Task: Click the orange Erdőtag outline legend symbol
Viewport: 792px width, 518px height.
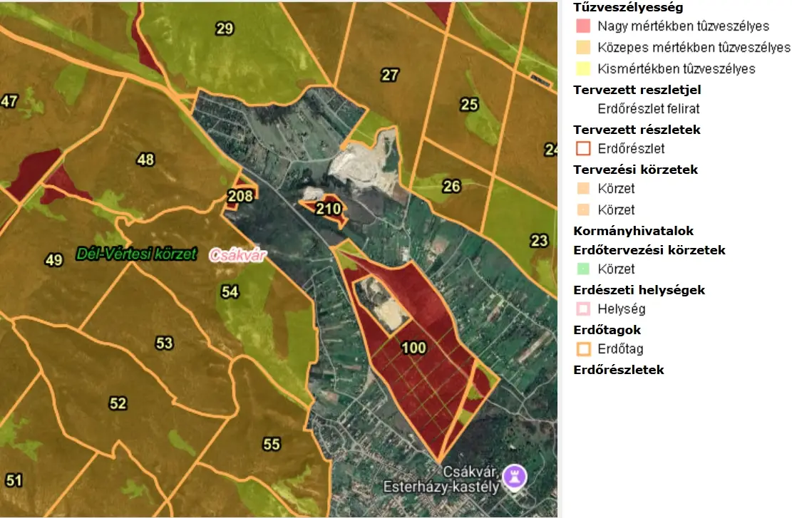Action: 584,349
